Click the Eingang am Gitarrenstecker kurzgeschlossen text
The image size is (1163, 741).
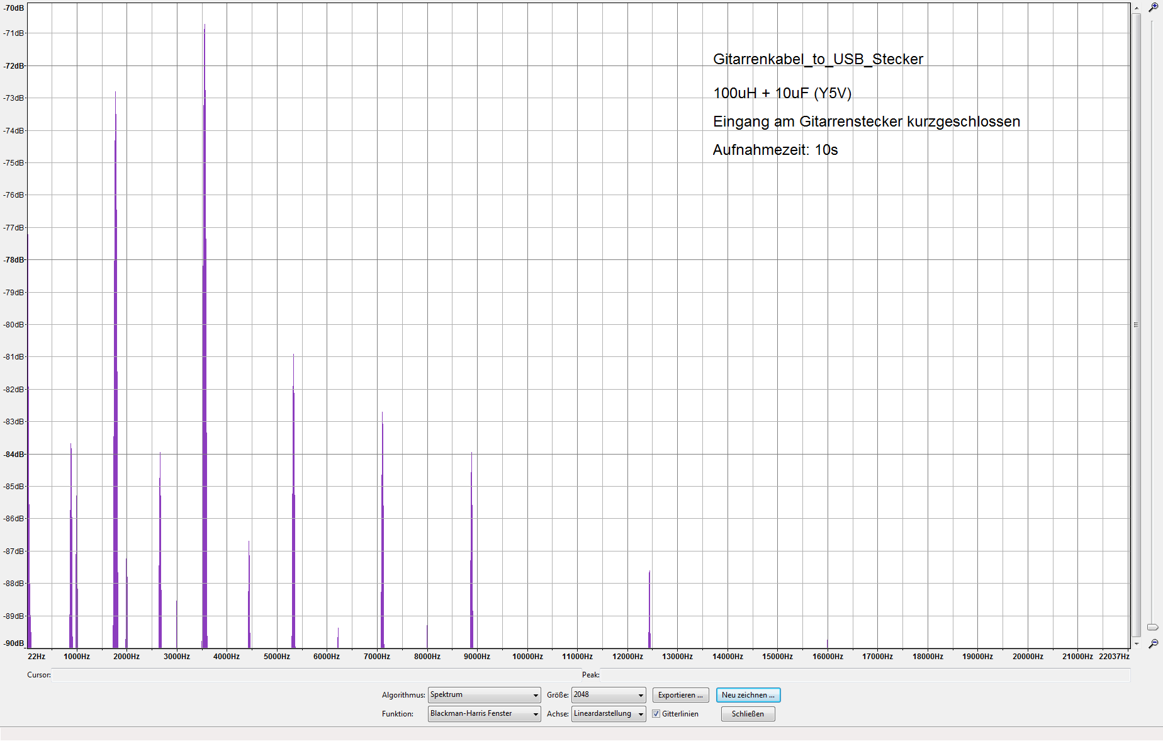[x=867, y=122]
